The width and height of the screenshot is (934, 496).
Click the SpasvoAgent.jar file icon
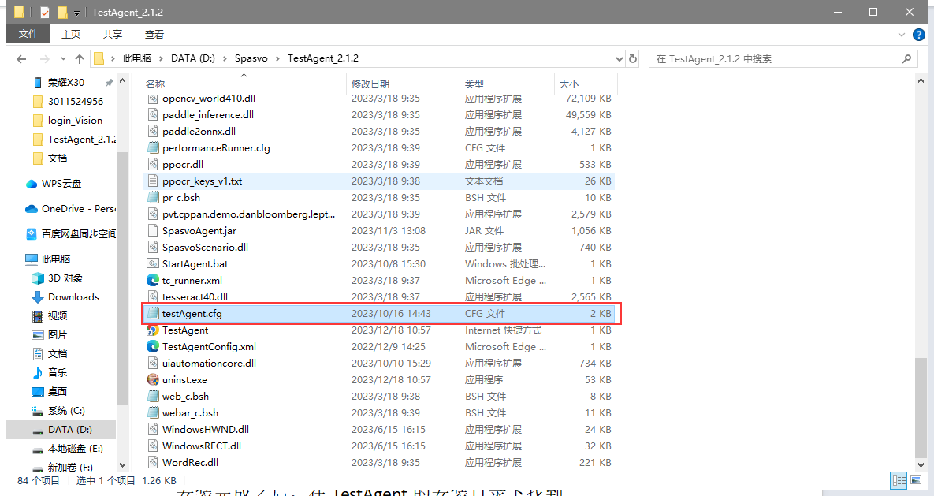(x=153, y=231)
